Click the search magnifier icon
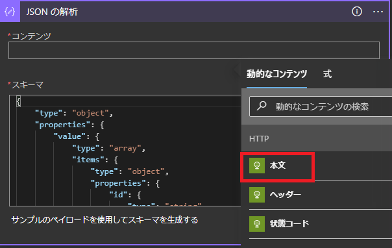The image size is (392, 248). (x=262, y=106)
